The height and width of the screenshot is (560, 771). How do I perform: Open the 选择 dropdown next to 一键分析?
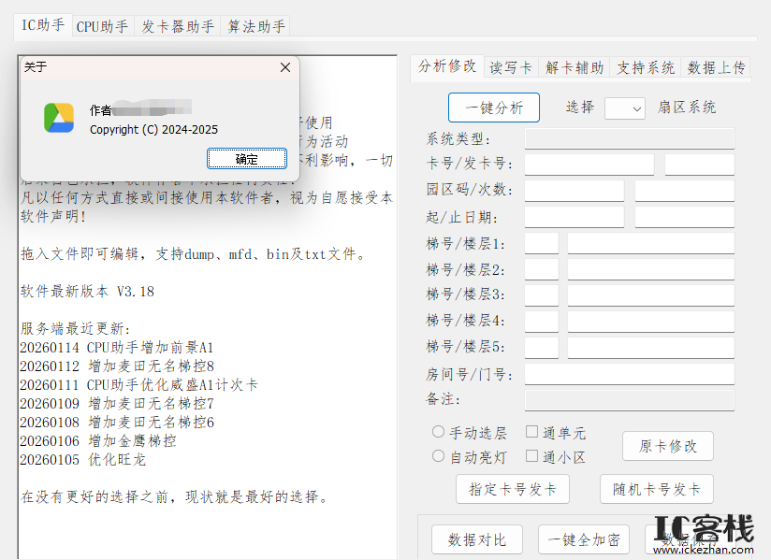(624, 108)
